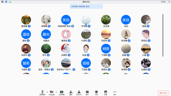The height and width of the screenshot is (96, 171).
Task: Open the blue security shield icon
Action: [x=6, y=2]
